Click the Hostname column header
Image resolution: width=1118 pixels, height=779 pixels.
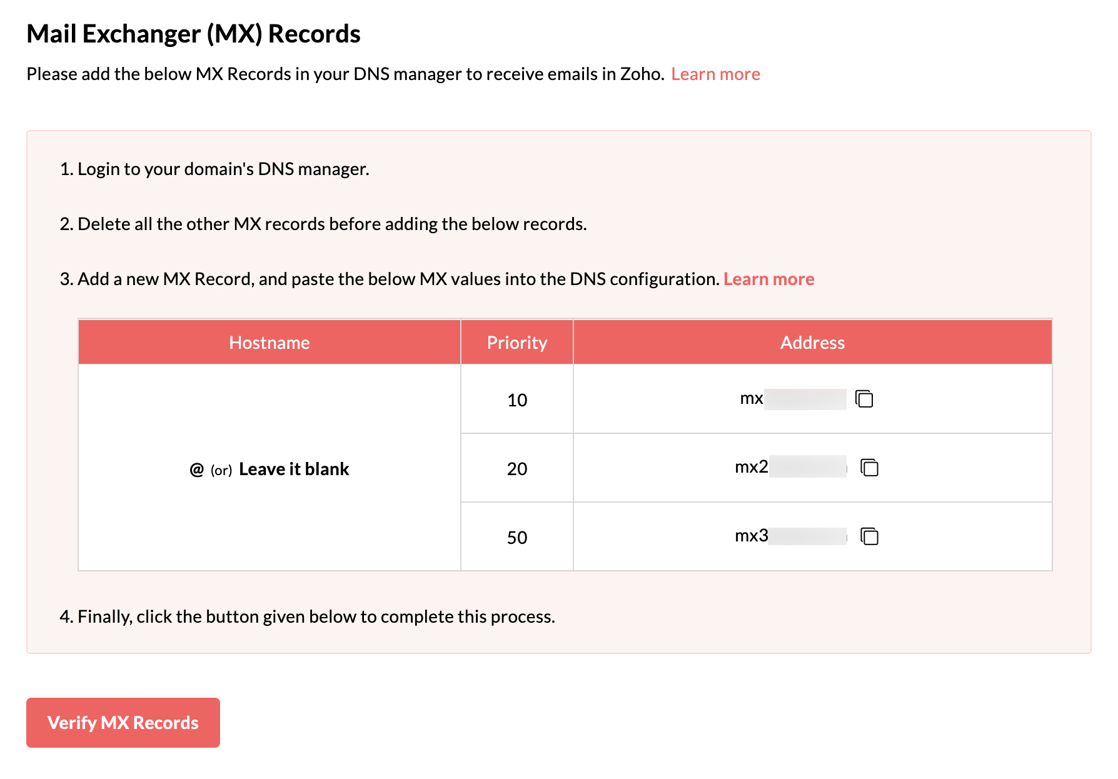click(269, 343)
